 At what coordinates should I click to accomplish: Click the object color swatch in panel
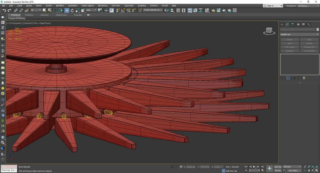click(317, 29)
